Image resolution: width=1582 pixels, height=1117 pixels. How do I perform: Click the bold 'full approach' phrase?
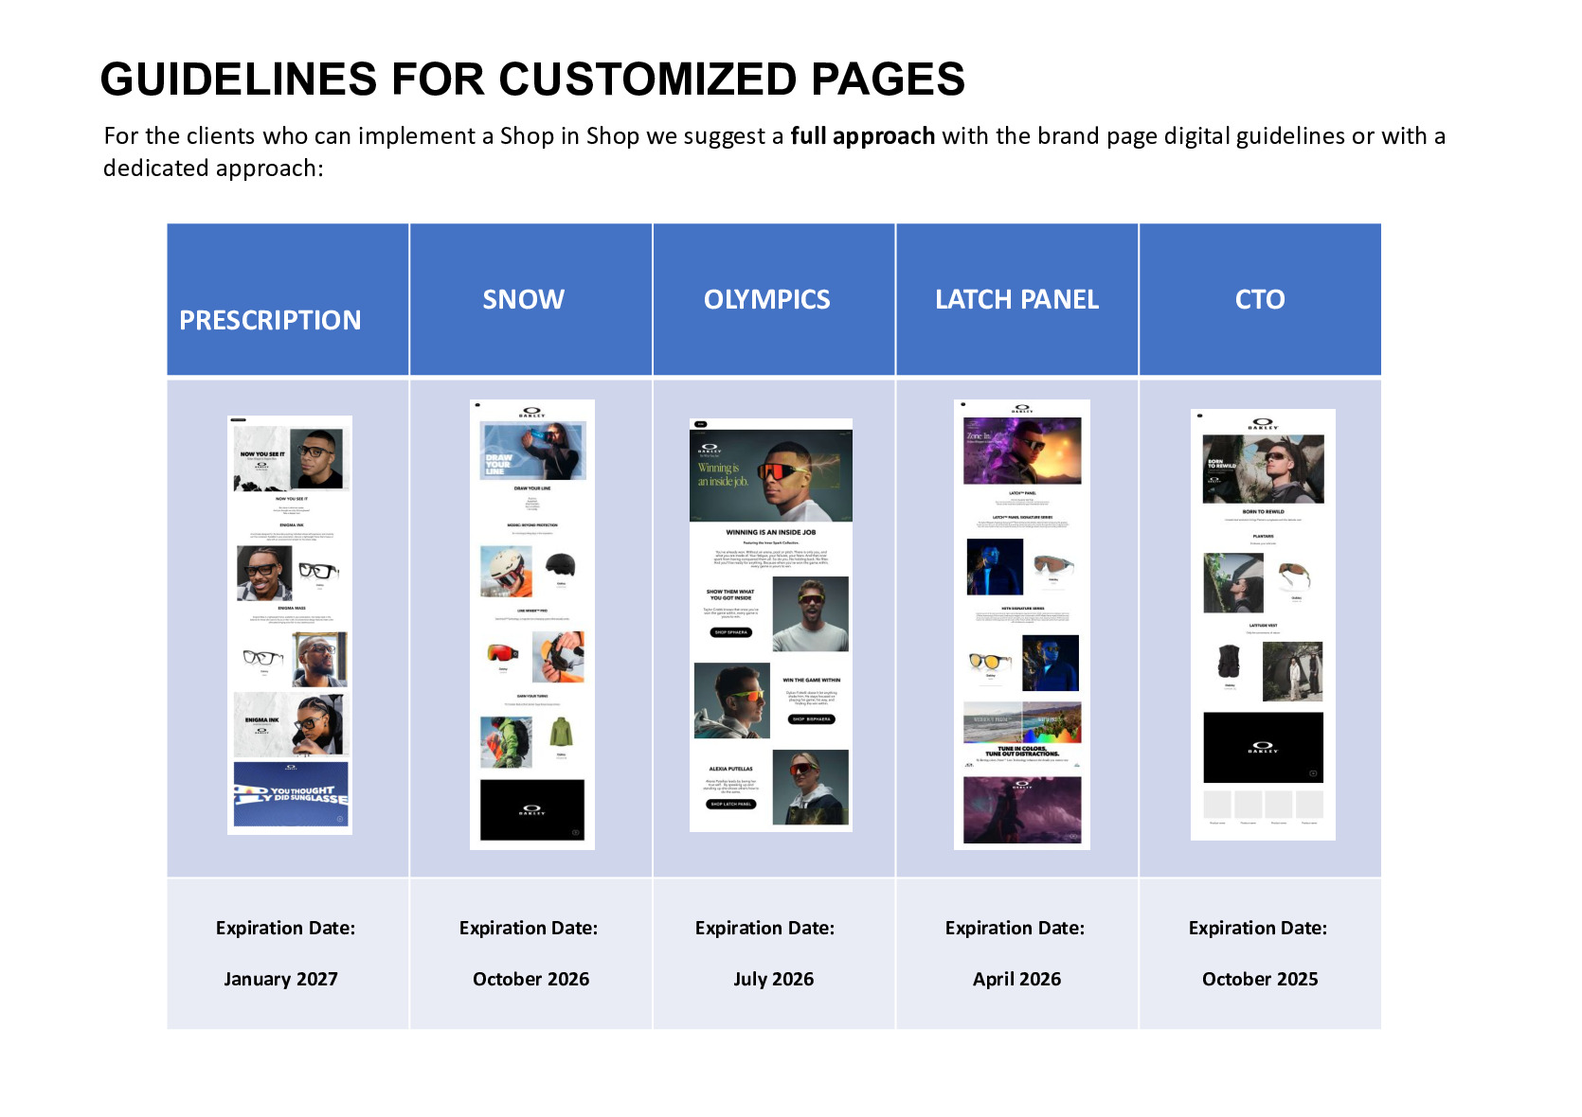pos(862,136)
